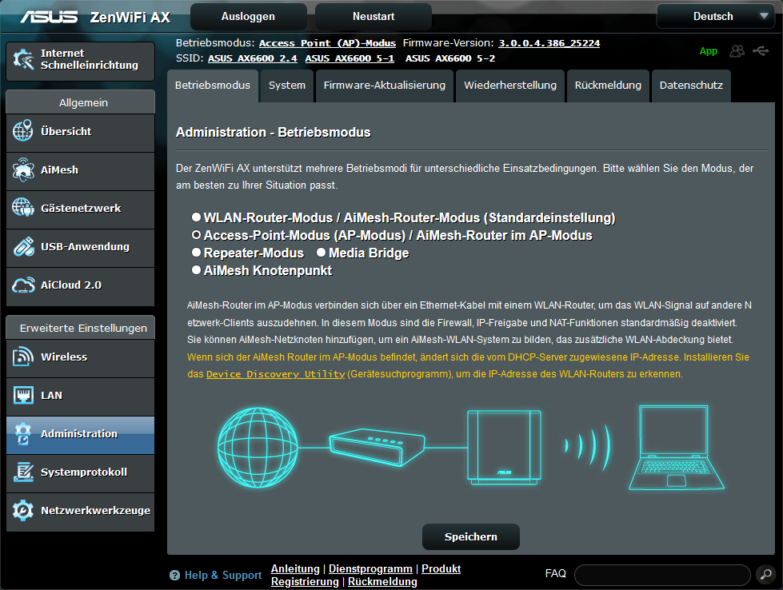783x590 pixels.
Task: Click the Help & Support question icon
Action: 174,575
